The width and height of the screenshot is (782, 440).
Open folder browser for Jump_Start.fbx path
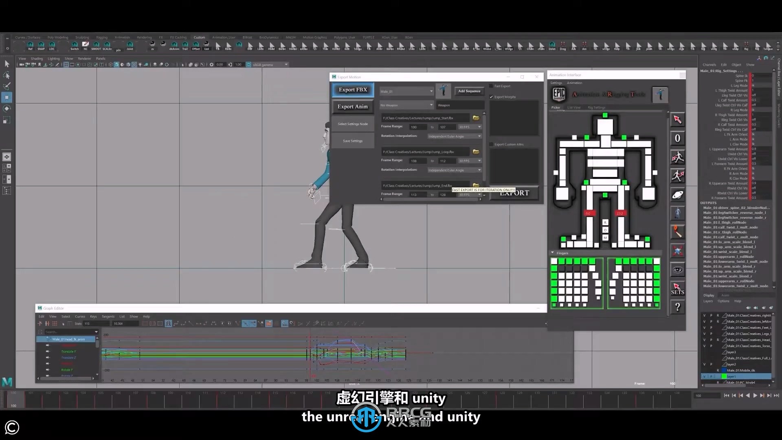(x=476, y=118)
